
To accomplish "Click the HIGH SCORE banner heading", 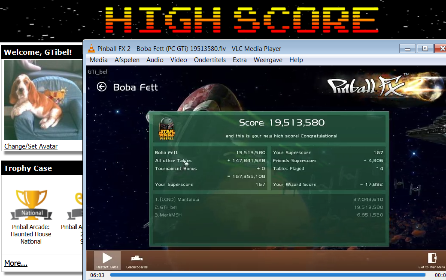I will [x=242, y=20].
